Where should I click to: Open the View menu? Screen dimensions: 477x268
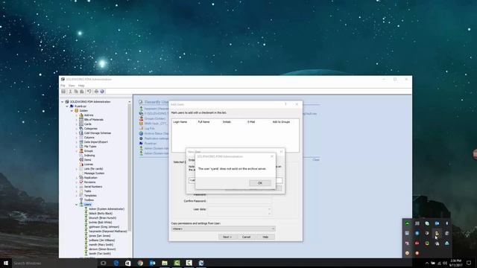pos(72,86)
